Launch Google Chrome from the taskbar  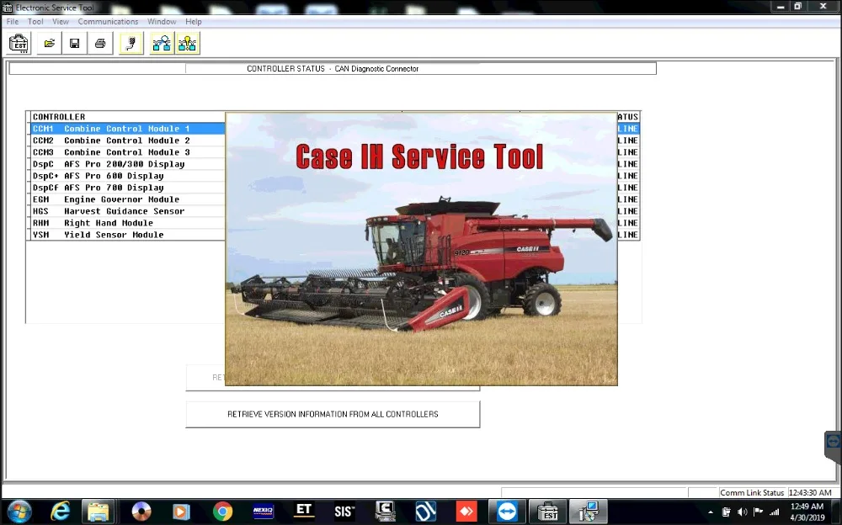click(222, 512)
